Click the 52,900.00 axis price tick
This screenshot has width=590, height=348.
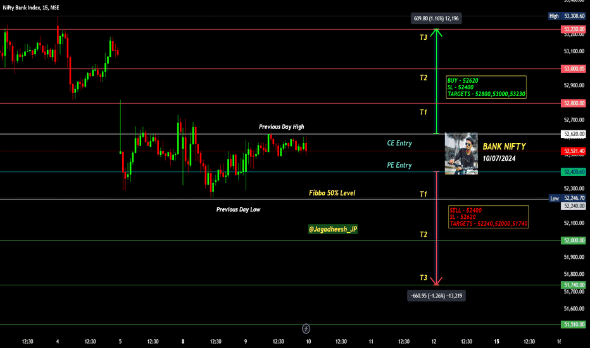tap(574, 85)
